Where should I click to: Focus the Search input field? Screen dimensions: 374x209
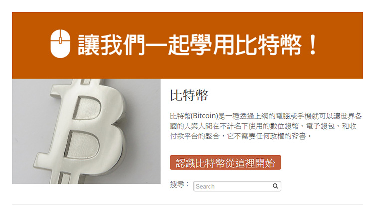click(x=237, y=186)
